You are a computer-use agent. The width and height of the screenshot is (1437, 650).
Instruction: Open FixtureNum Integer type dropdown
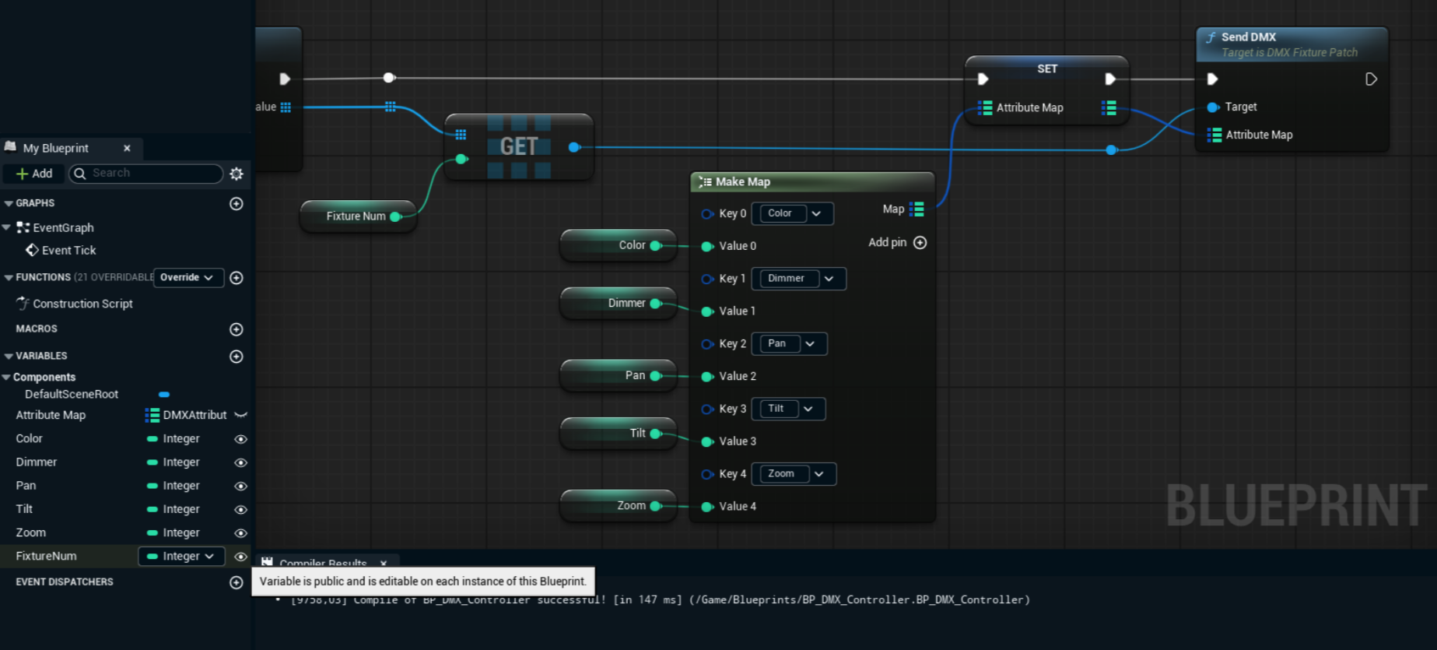tap(181, 557)
